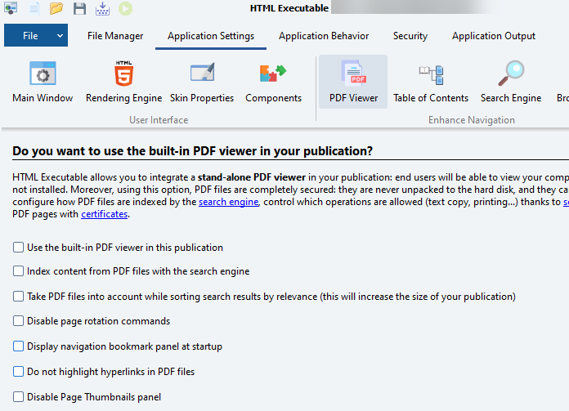The height and width of the screenshot is (411, 569).
Task: Open Skin Properties page
Action: tap(202, 83)
